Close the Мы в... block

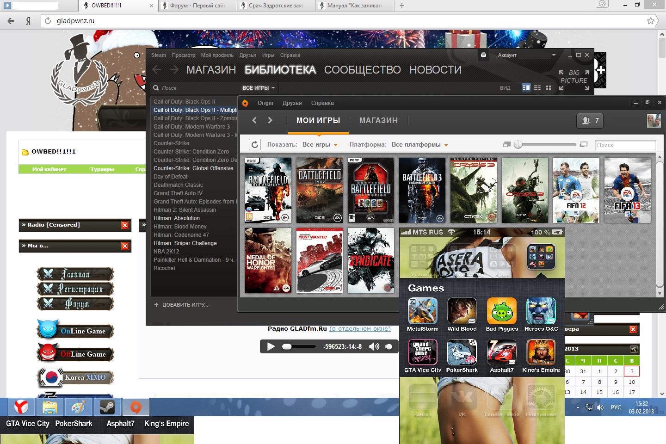coord(125,247)
